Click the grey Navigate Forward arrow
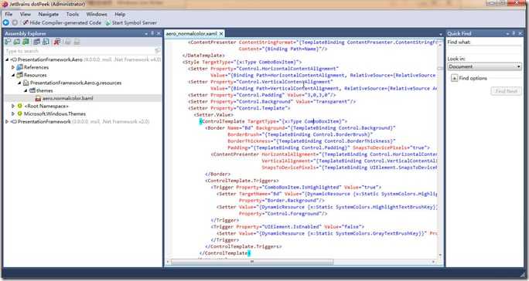 (15, 22)
